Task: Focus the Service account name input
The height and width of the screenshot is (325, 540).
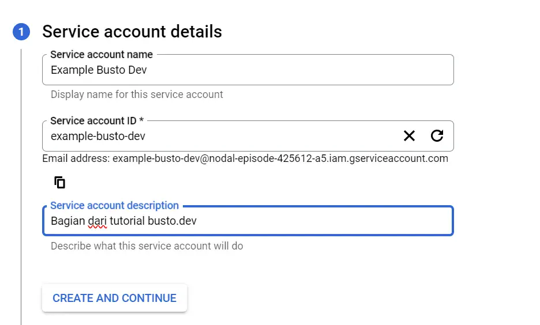Action: (x=248, y=70)
